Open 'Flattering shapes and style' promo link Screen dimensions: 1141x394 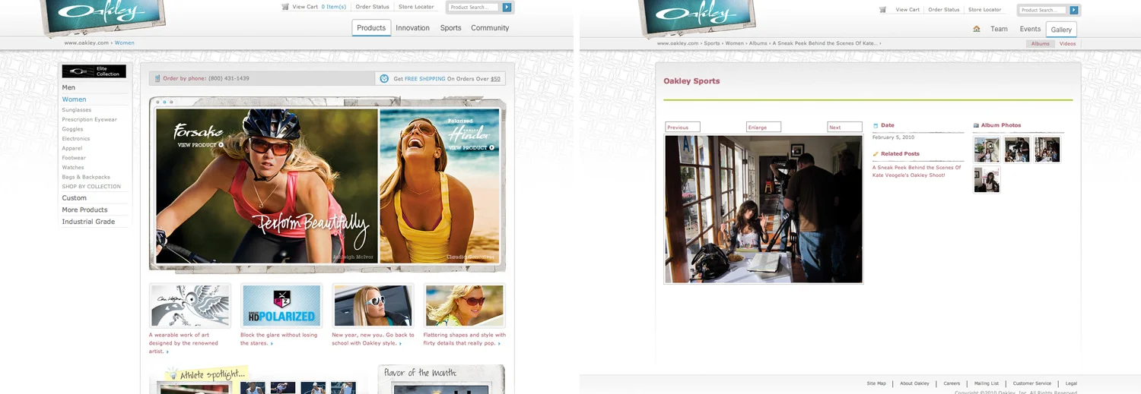tap(464, 339)
